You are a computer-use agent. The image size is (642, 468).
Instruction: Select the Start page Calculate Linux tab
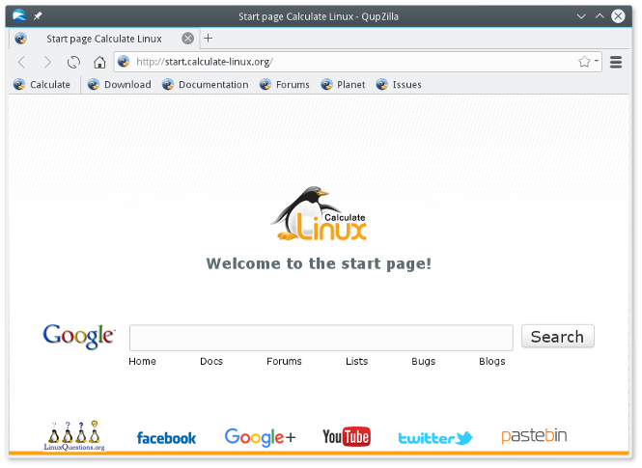click(104, 39)
